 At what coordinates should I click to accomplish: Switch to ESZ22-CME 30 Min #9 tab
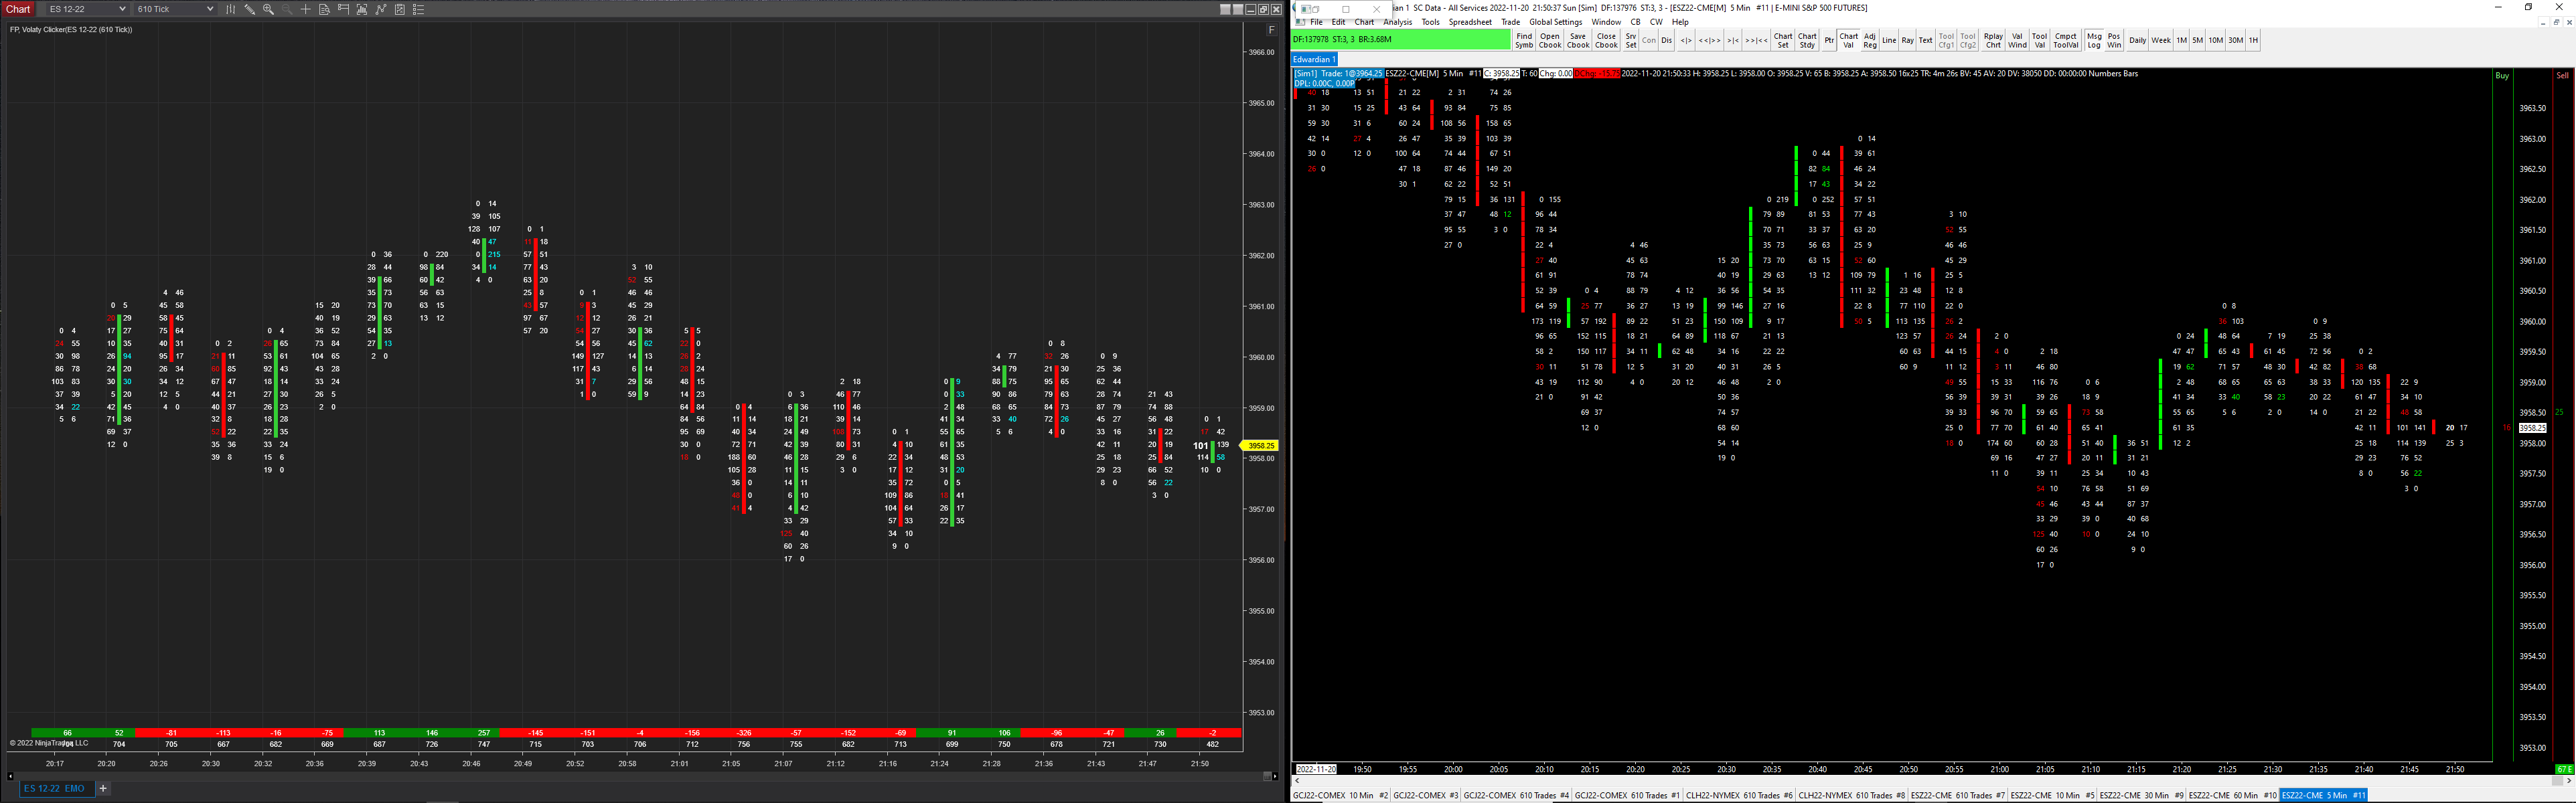pos(2141,795)
